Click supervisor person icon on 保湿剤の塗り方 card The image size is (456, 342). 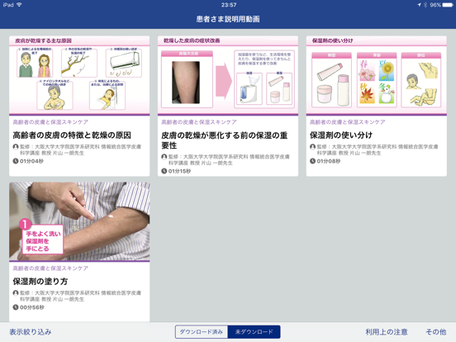coord(16,293)
